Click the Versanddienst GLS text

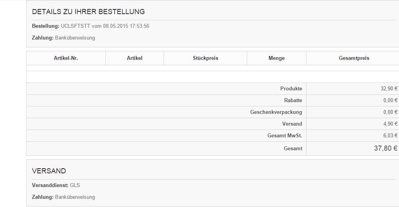[75, 185]
